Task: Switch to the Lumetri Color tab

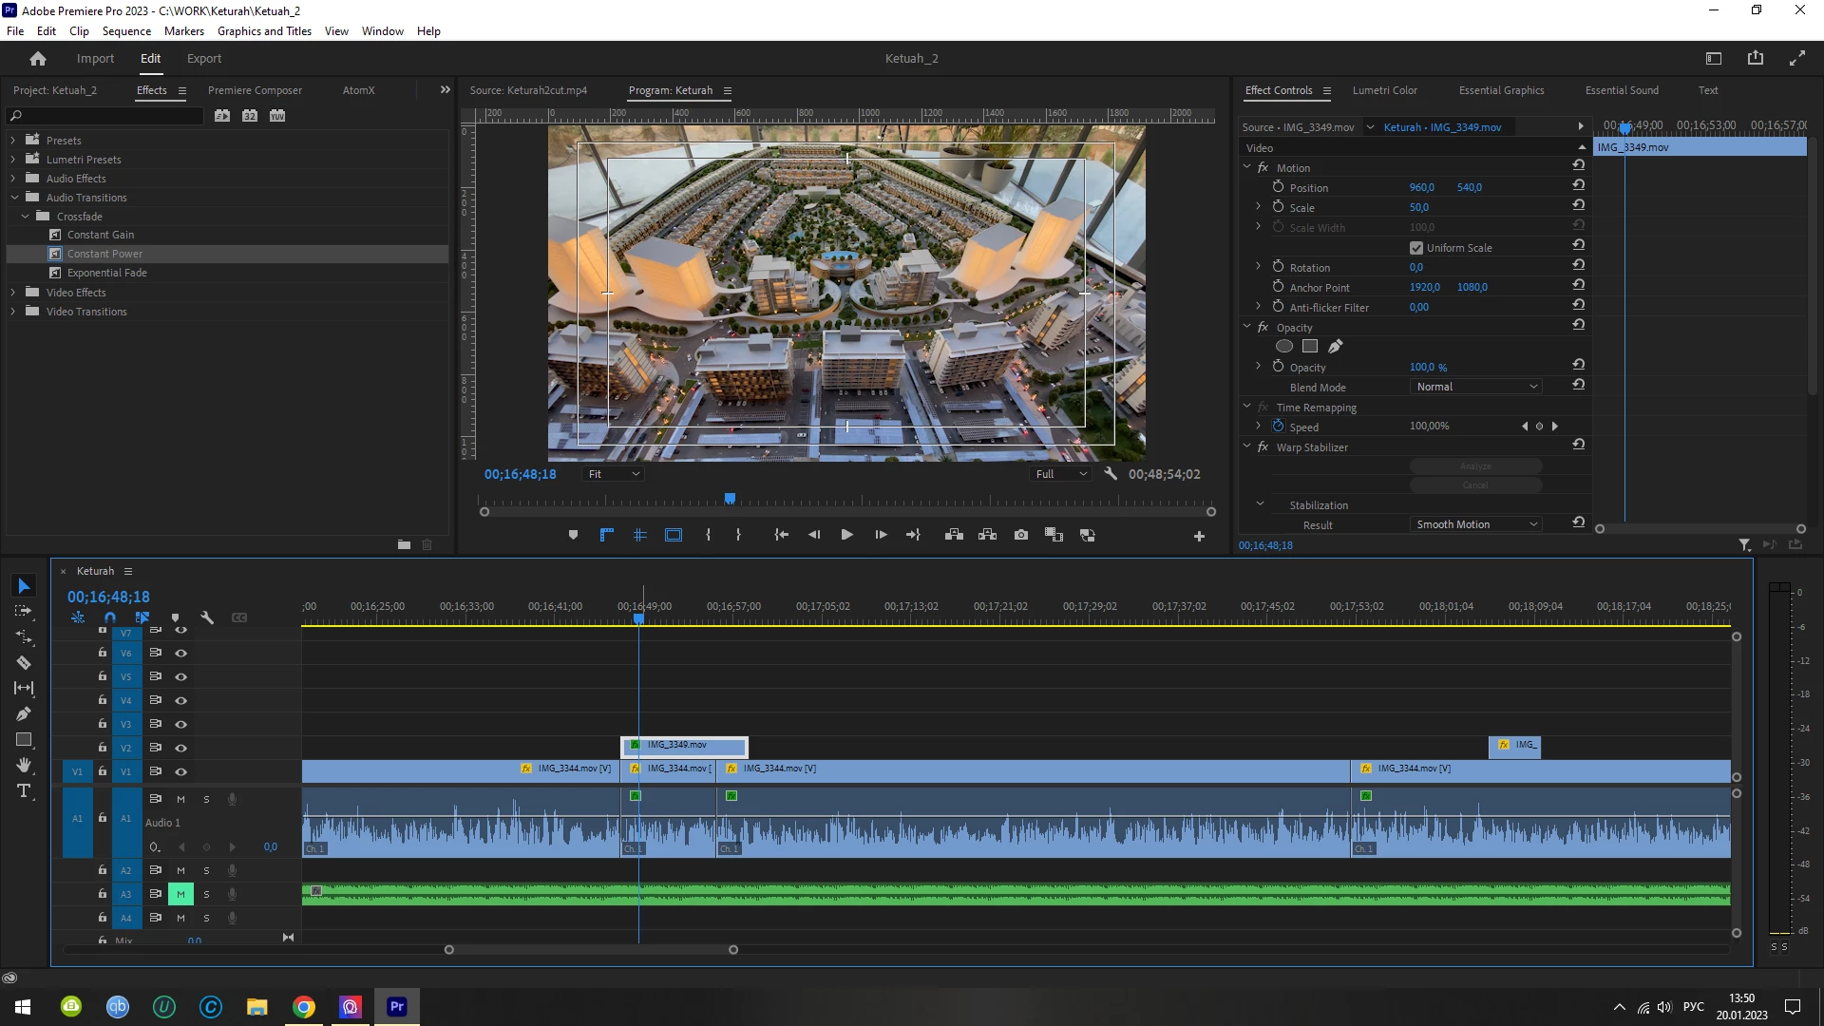Action: [1384, 90]
